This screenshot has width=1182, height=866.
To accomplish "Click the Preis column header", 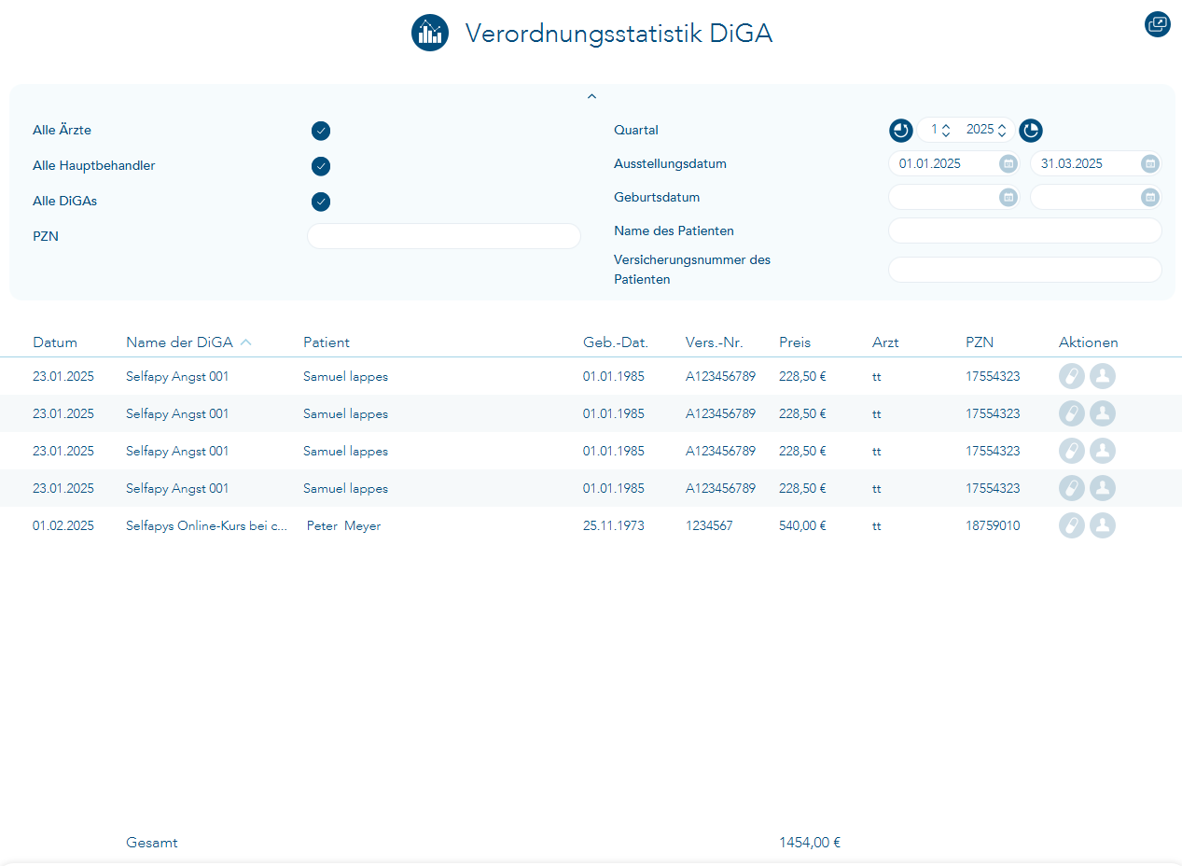I will point(795,342).
